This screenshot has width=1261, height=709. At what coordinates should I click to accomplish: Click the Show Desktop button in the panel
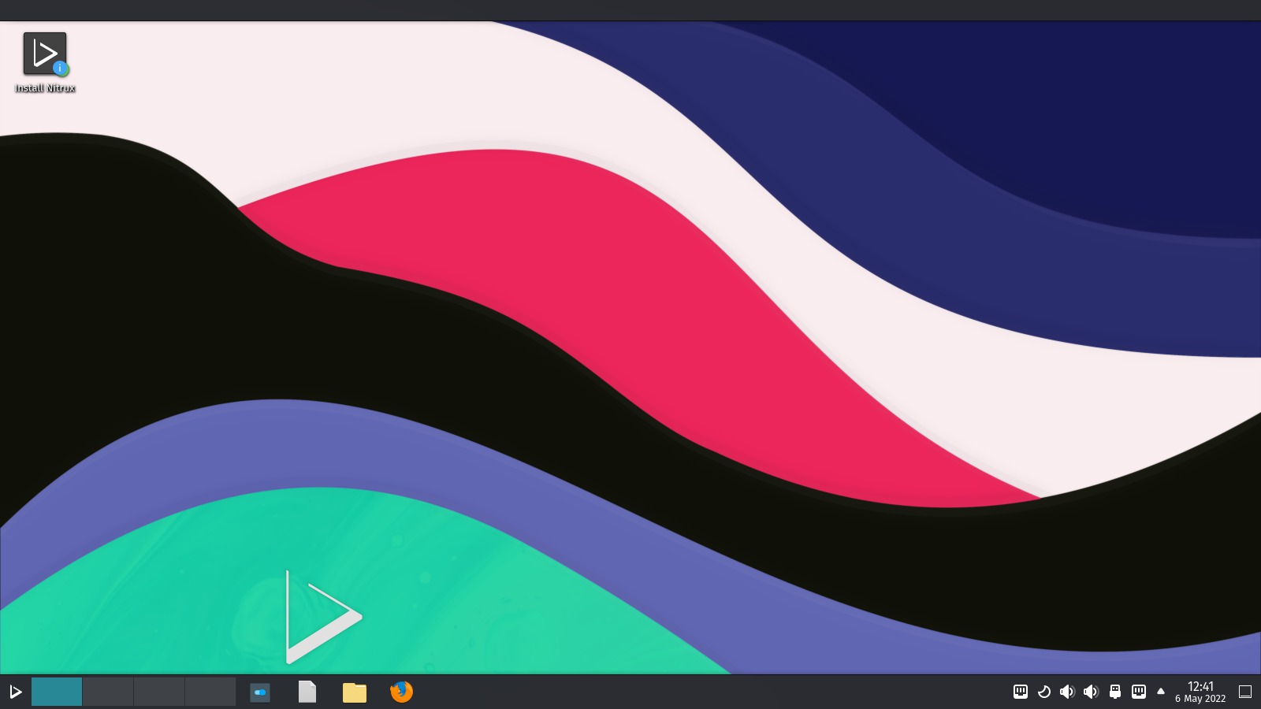tap(1245, 692)
